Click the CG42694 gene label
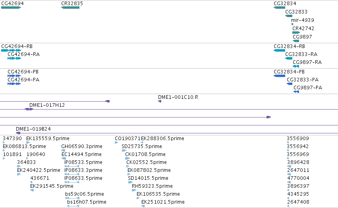The width and height of the screenshot is (338, 208). [12, 4]
